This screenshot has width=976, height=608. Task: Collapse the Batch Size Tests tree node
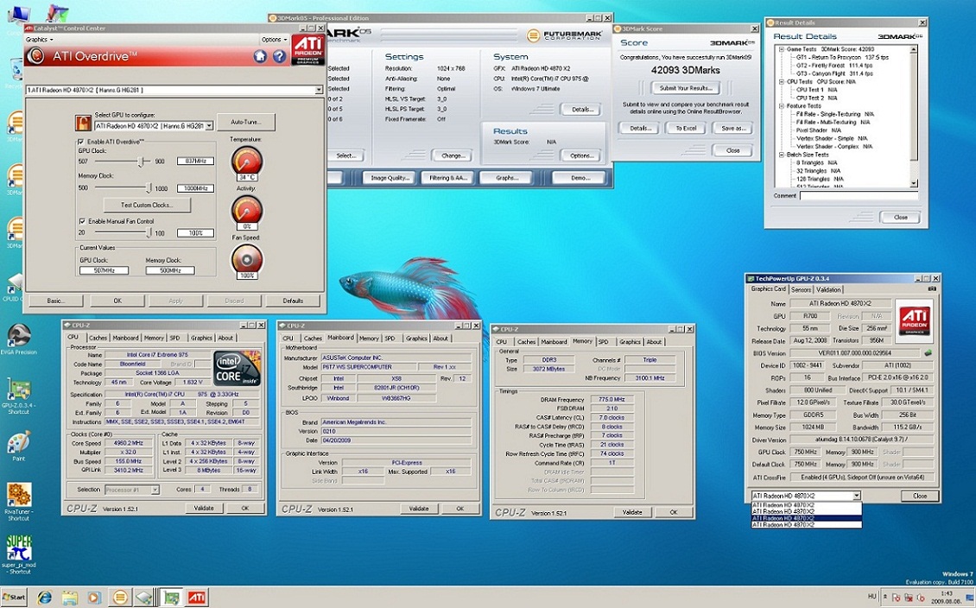pos(782,155)
